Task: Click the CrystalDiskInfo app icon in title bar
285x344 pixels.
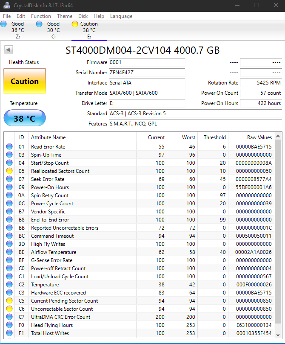Action: 6,5
